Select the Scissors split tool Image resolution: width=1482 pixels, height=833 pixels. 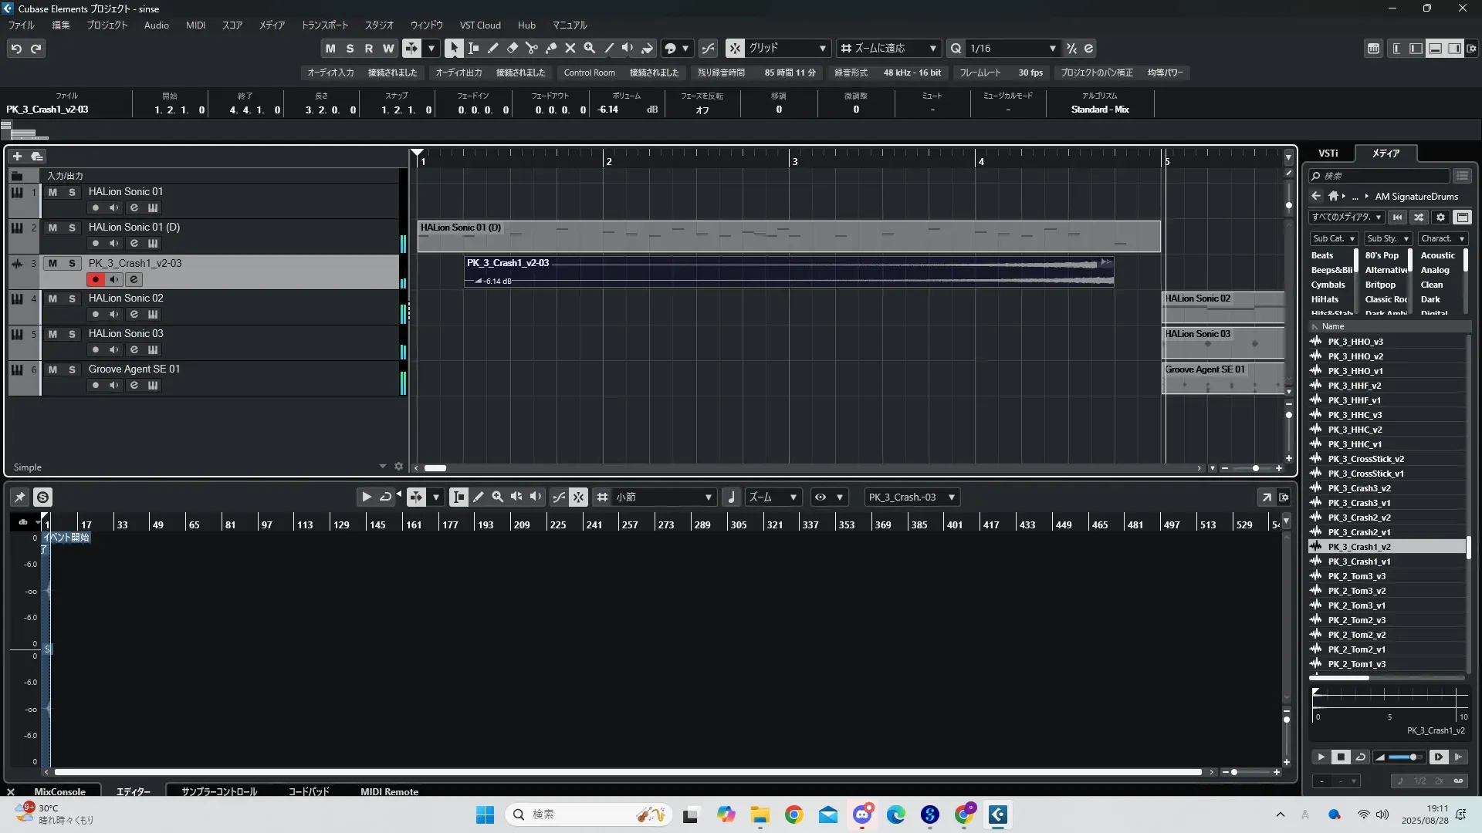point(531,48)
